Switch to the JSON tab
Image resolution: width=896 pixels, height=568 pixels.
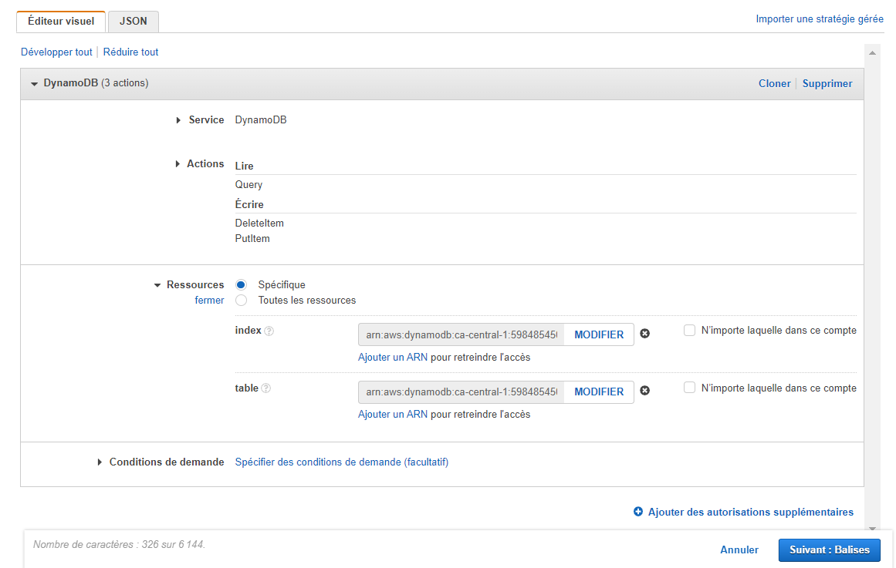click(x=134, y=22)
